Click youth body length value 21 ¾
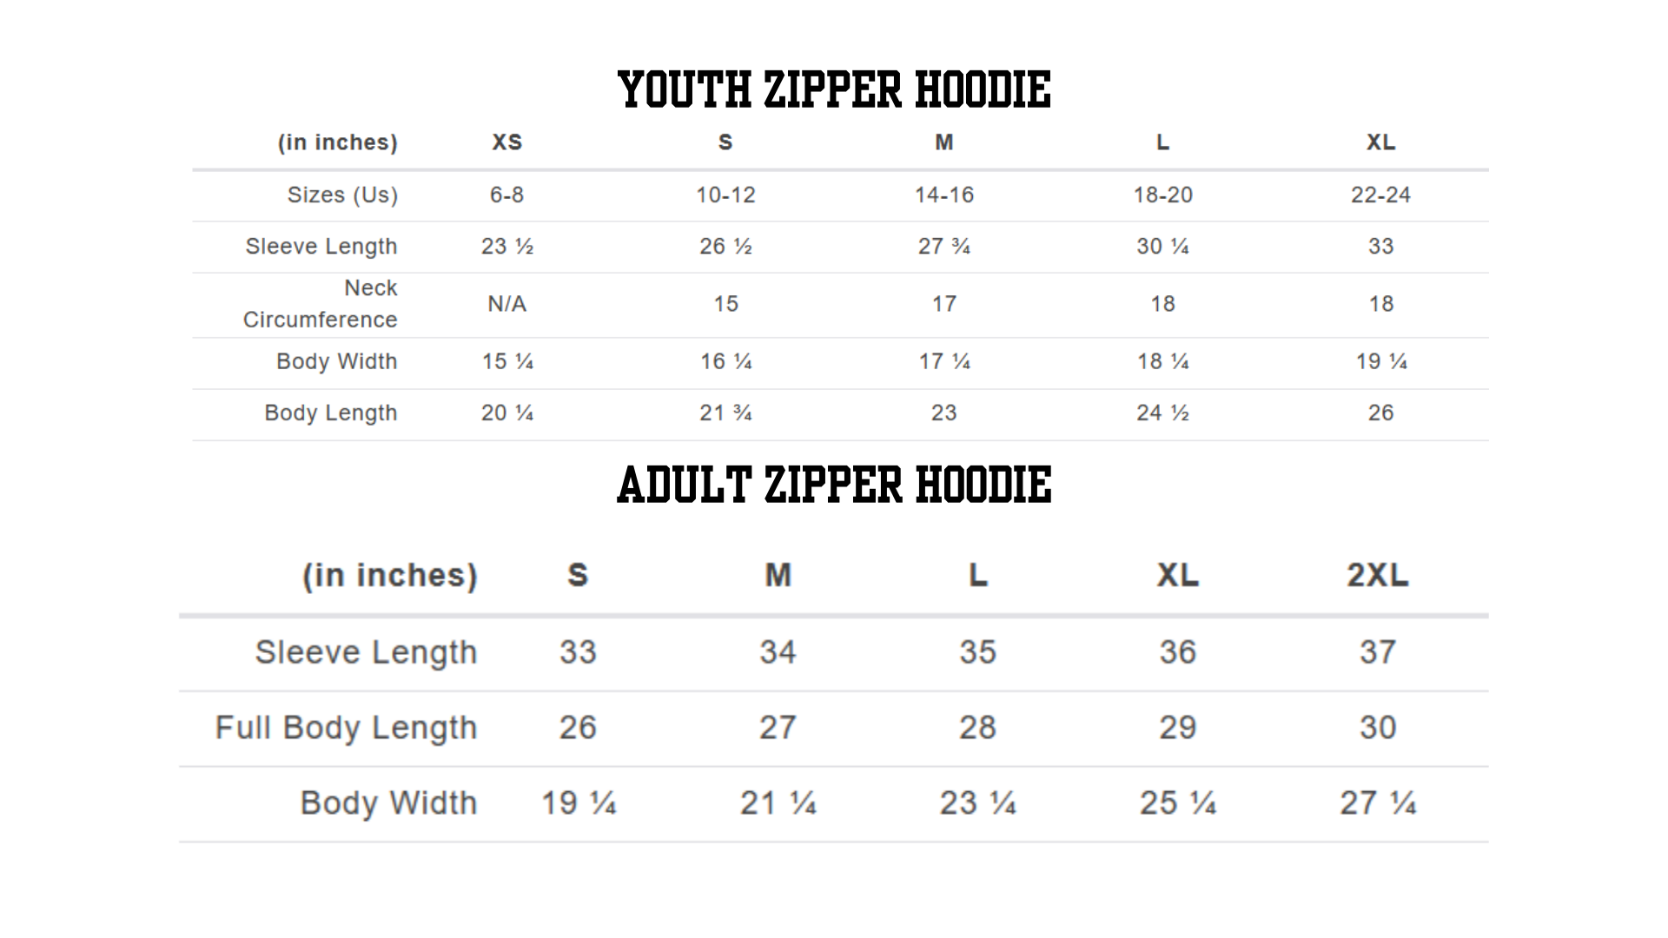This screenshot has width=1668, height=938. (725, 413)
